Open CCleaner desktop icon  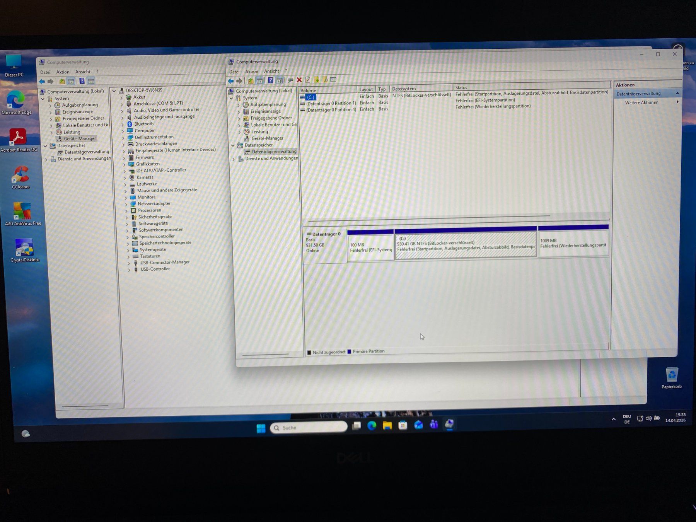pos(20,177)
